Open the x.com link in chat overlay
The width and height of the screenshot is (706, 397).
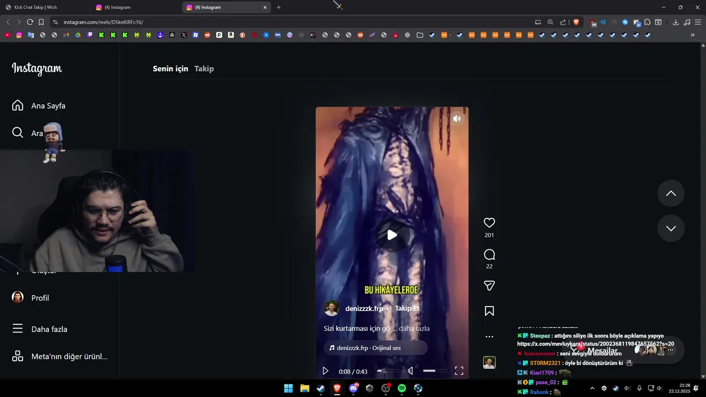coord(595,344)
